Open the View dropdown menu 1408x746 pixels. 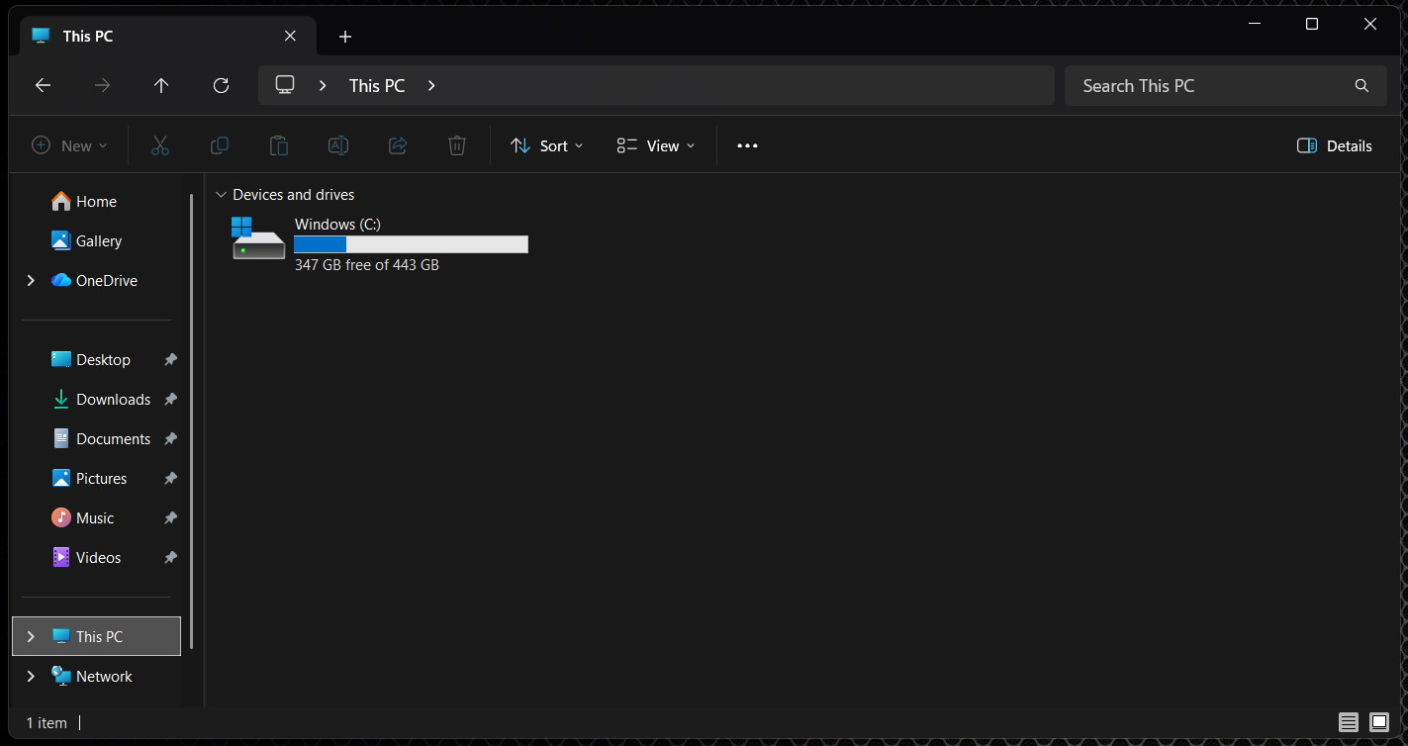click(x=655, y=145)
